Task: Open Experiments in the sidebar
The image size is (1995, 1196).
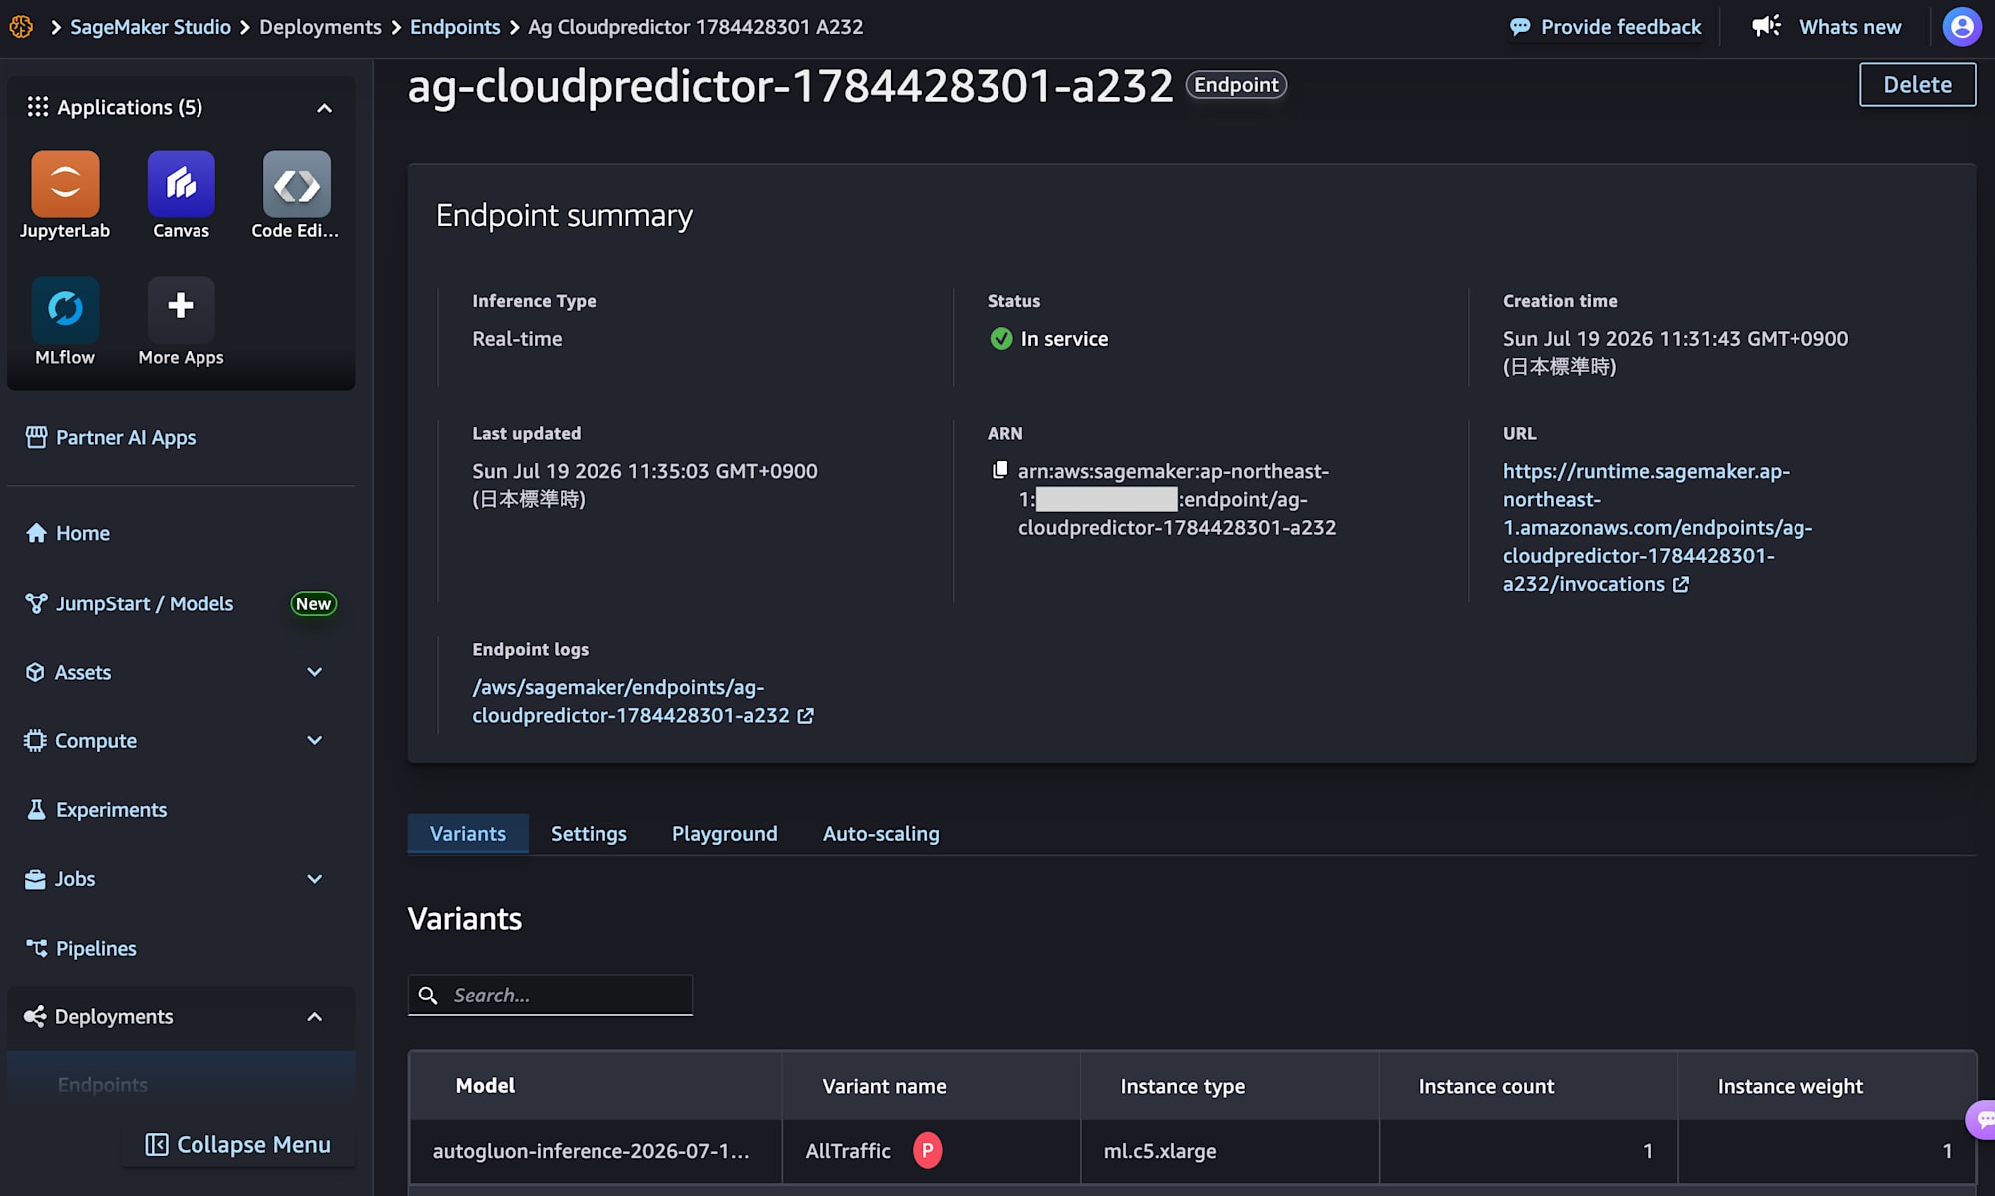Action: pos(111,809)
